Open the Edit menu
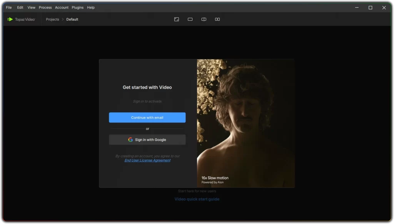394x224 pixels. click(x=20, y=7)
